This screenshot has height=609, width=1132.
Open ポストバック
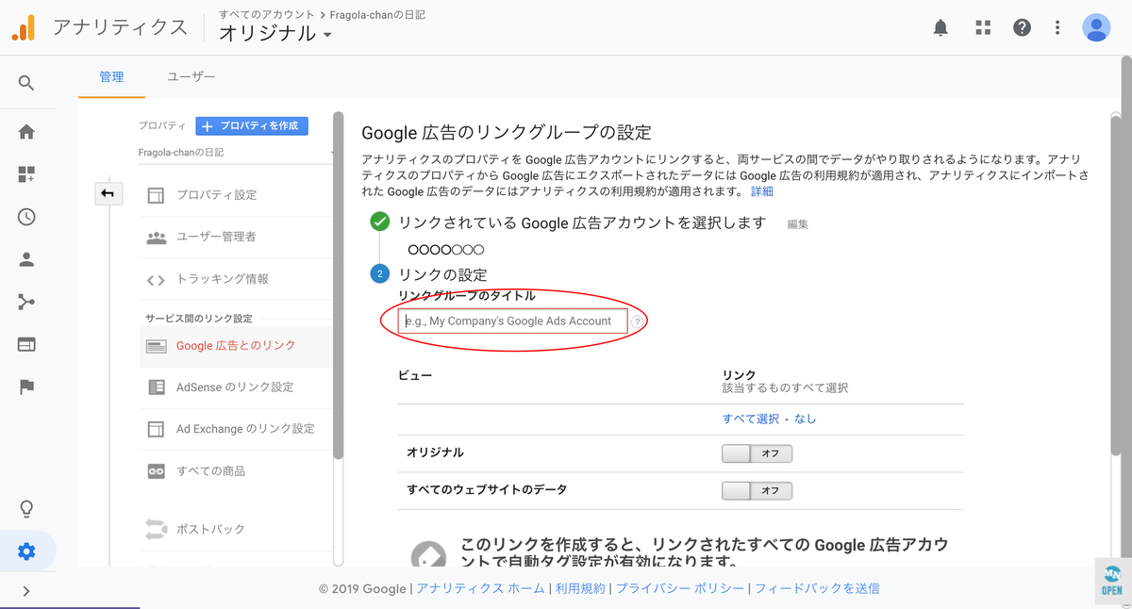coord(210,529)
